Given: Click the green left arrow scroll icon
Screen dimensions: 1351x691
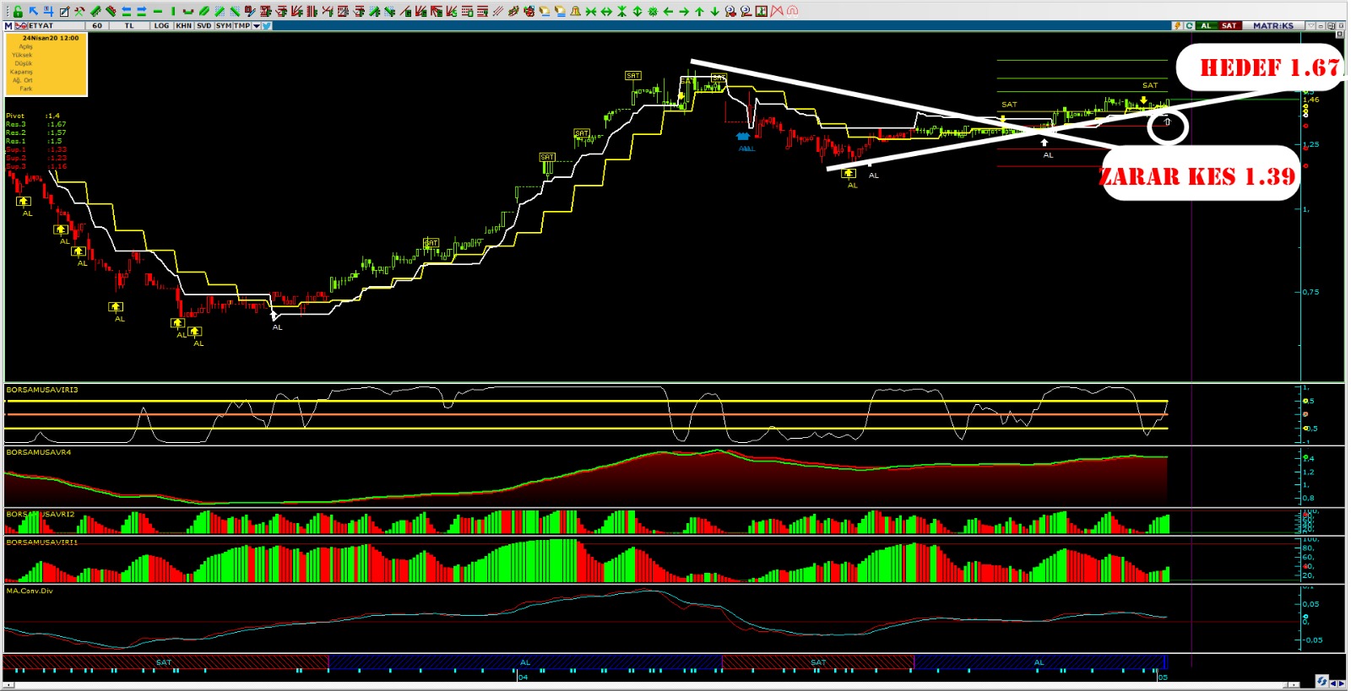Looking at the screenshot, I should 668,11.
